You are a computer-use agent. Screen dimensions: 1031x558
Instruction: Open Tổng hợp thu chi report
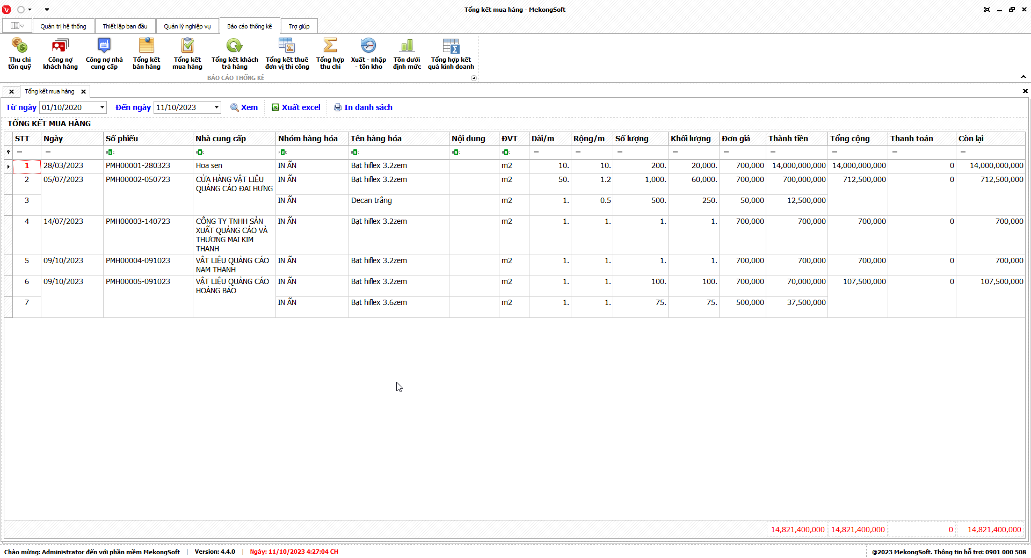pyautogui.click(x=330, y=54)
